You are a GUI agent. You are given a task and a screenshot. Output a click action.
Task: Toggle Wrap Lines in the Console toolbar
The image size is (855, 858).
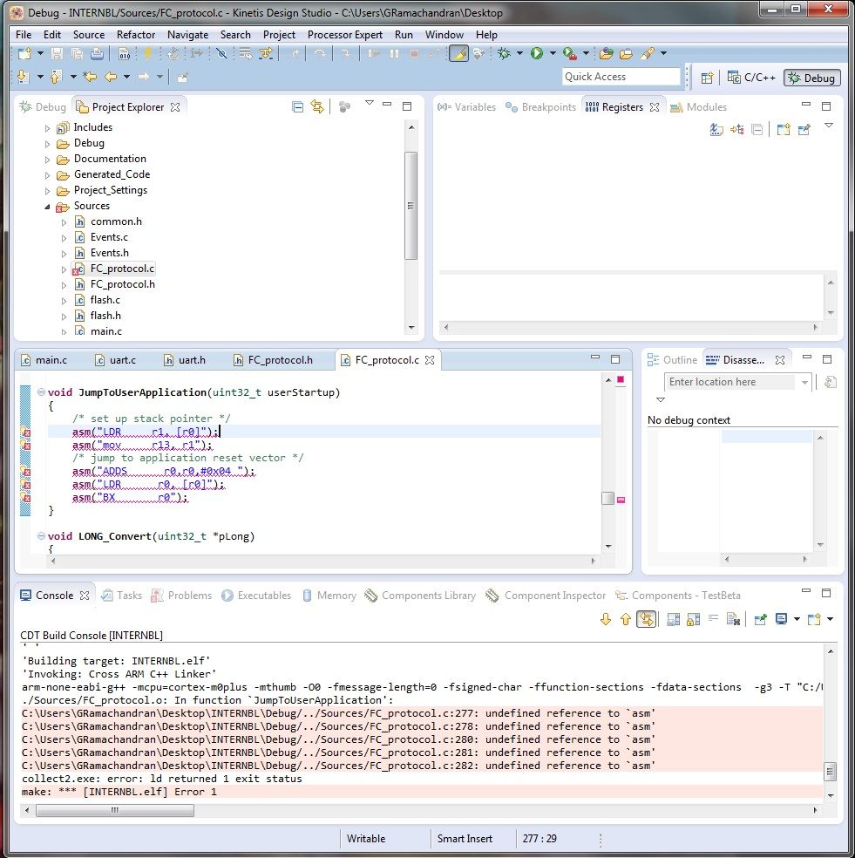pos(713,619)
